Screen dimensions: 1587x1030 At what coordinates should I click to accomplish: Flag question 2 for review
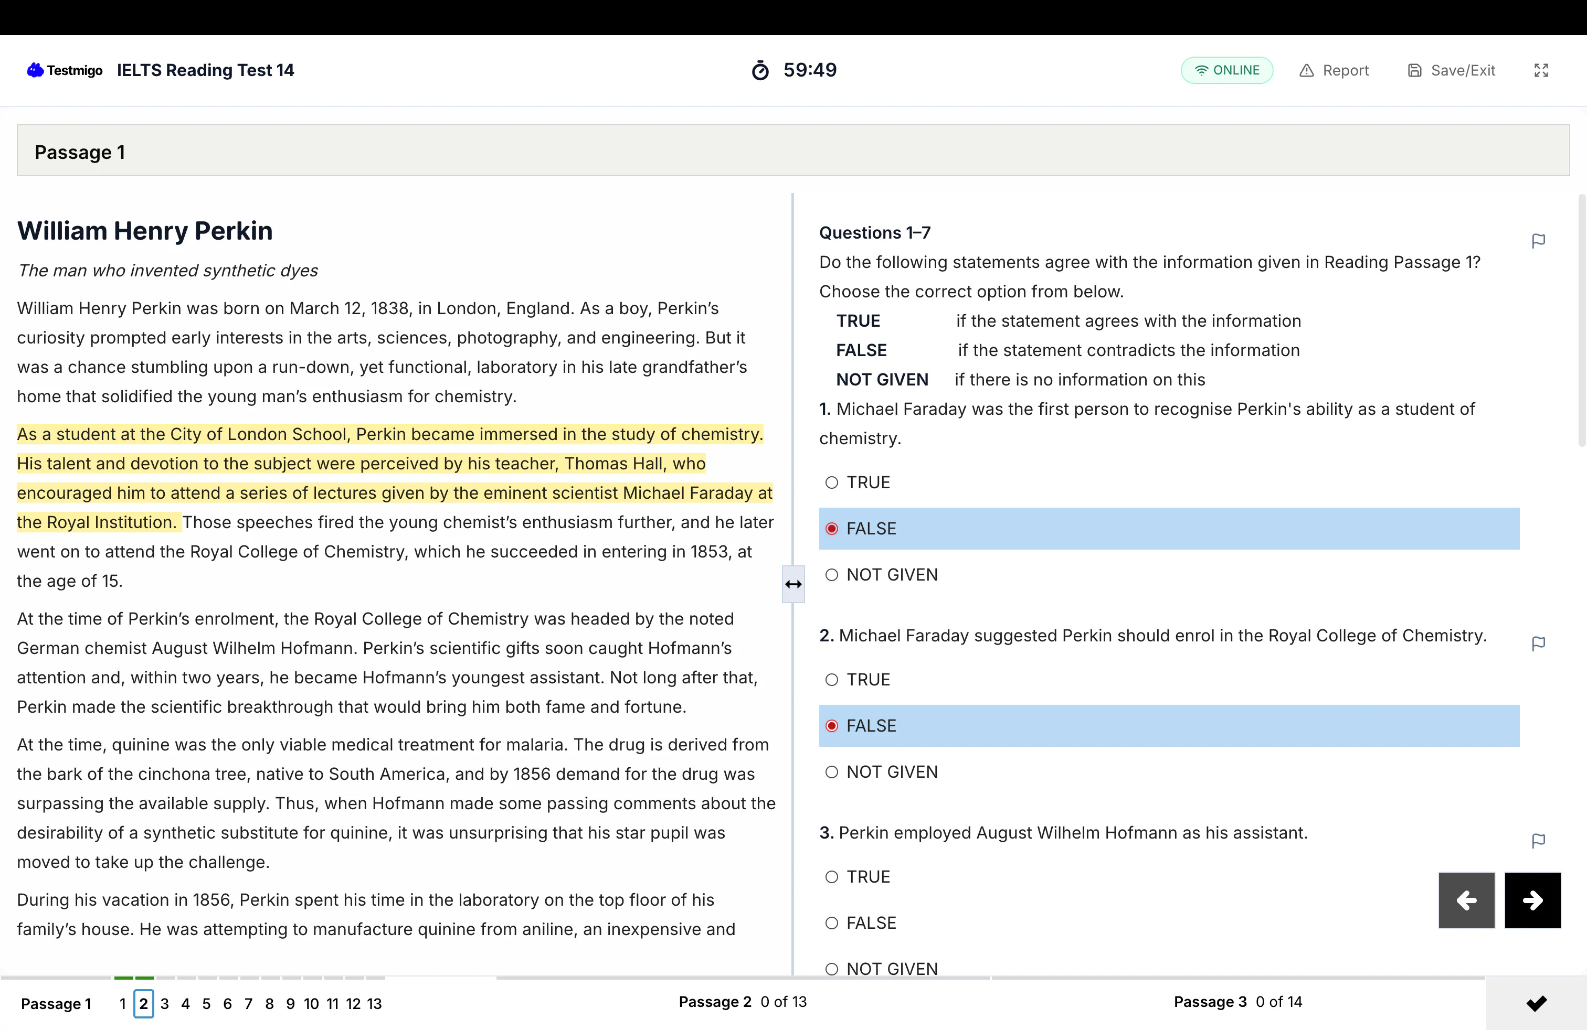pyautogui.click(x=1538, y=643)
